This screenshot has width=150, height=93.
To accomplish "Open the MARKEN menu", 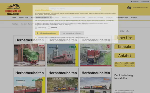I will (x=134, y=18).
